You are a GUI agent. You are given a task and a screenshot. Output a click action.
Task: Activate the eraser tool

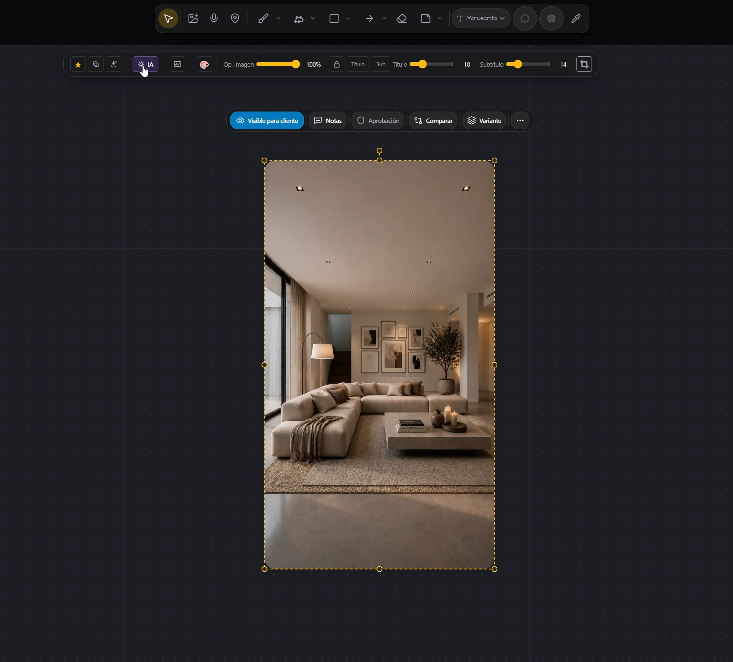[x=401, y=18]
